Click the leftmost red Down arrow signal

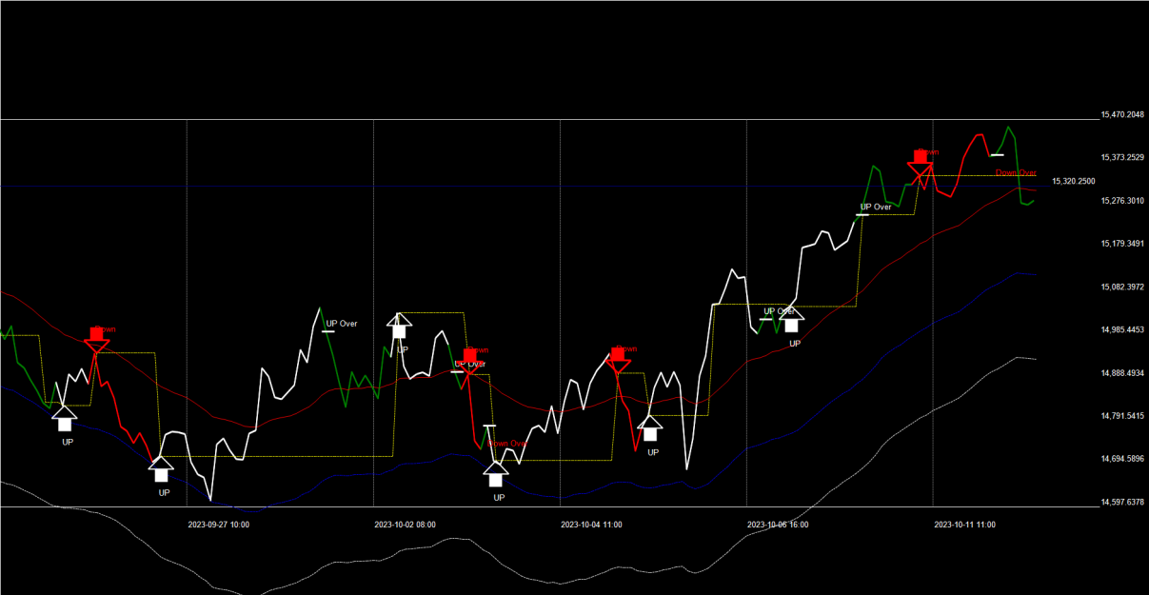pyautogui.click(x=97, y=339)
